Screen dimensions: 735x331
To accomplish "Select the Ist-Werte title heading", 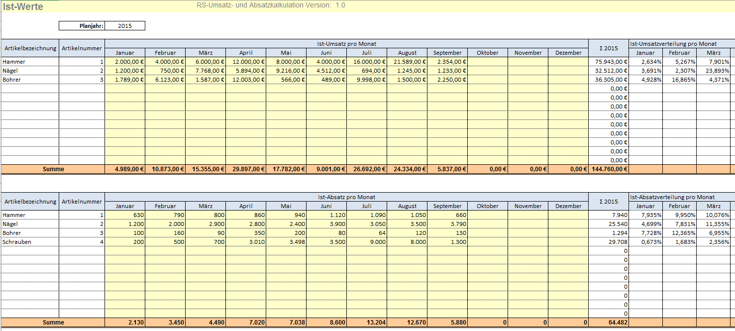I will click(x=23, y=7).
